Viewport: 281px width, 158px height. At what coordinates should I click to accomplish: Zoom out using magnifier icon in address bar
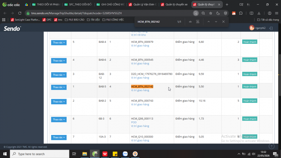(x=203, y=13)
